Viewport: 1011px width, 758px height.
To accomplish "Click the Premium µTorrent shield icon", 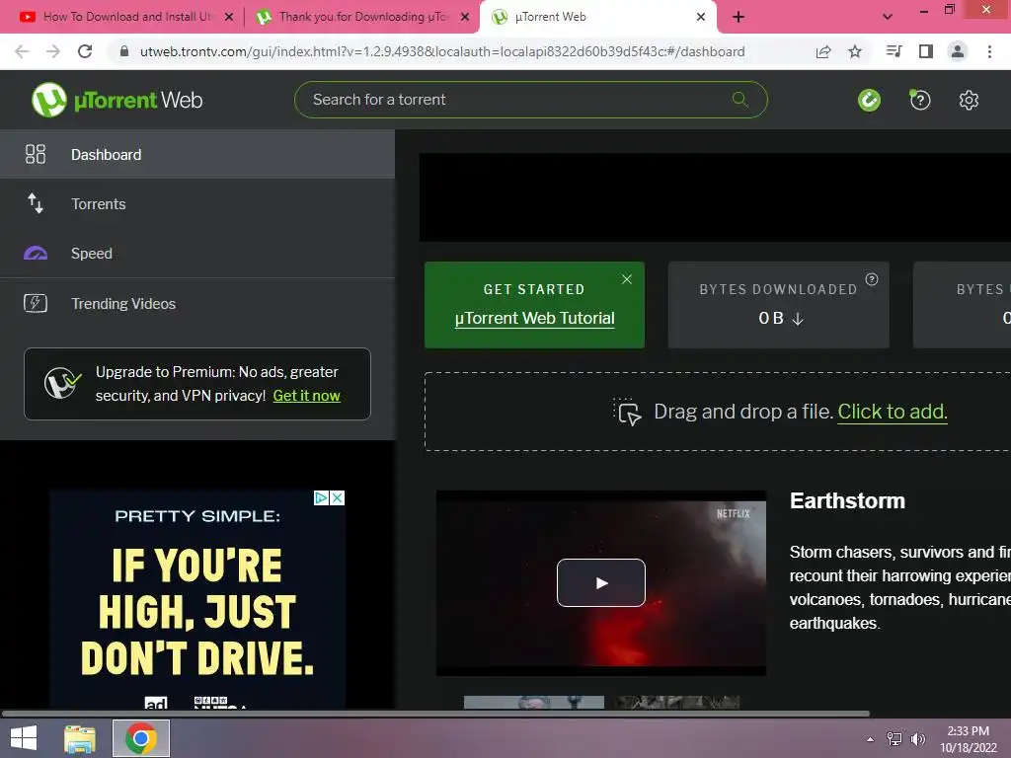I will [x=62, y=384].
